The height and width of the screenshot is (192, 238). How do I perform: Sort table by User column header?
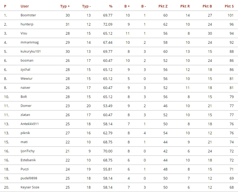click(25, 6)
